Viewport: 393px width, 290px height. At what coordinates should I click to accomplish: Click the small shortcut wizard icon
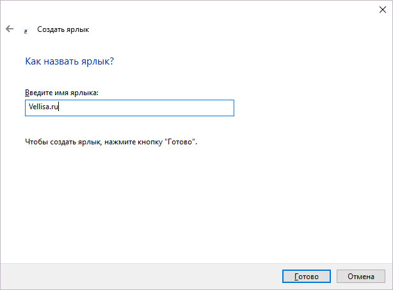point(26,30)
